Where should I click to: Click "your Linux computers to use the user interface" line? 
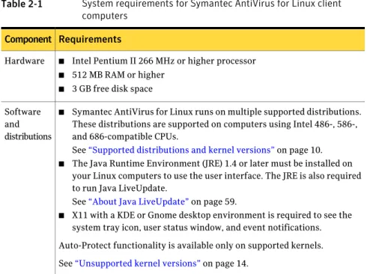click(x=216, y=176)
